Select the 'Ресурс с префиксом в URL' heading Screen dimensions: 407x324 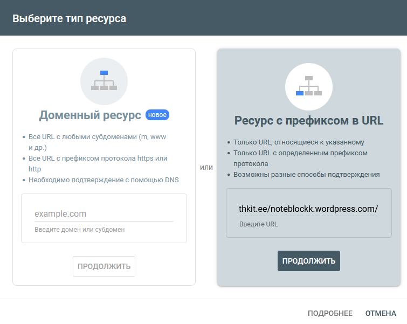coord(309,120)
